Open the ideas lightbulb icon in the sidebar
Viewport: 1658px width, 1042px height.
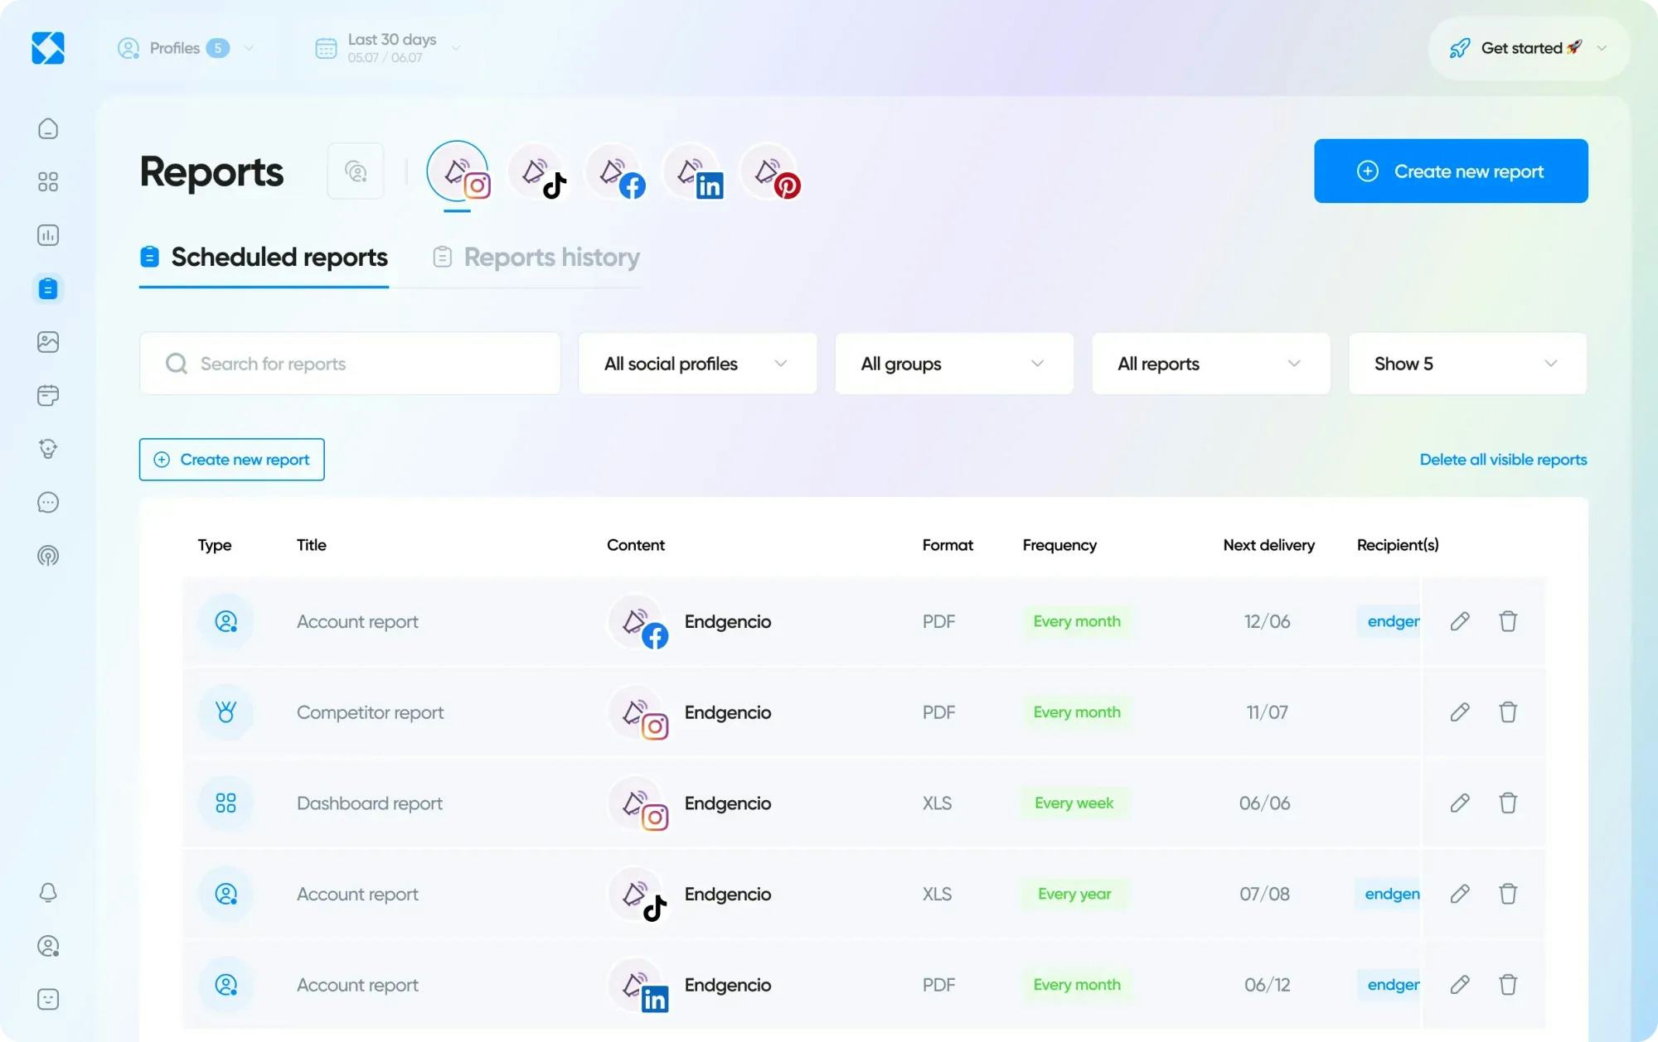[47, 450]
